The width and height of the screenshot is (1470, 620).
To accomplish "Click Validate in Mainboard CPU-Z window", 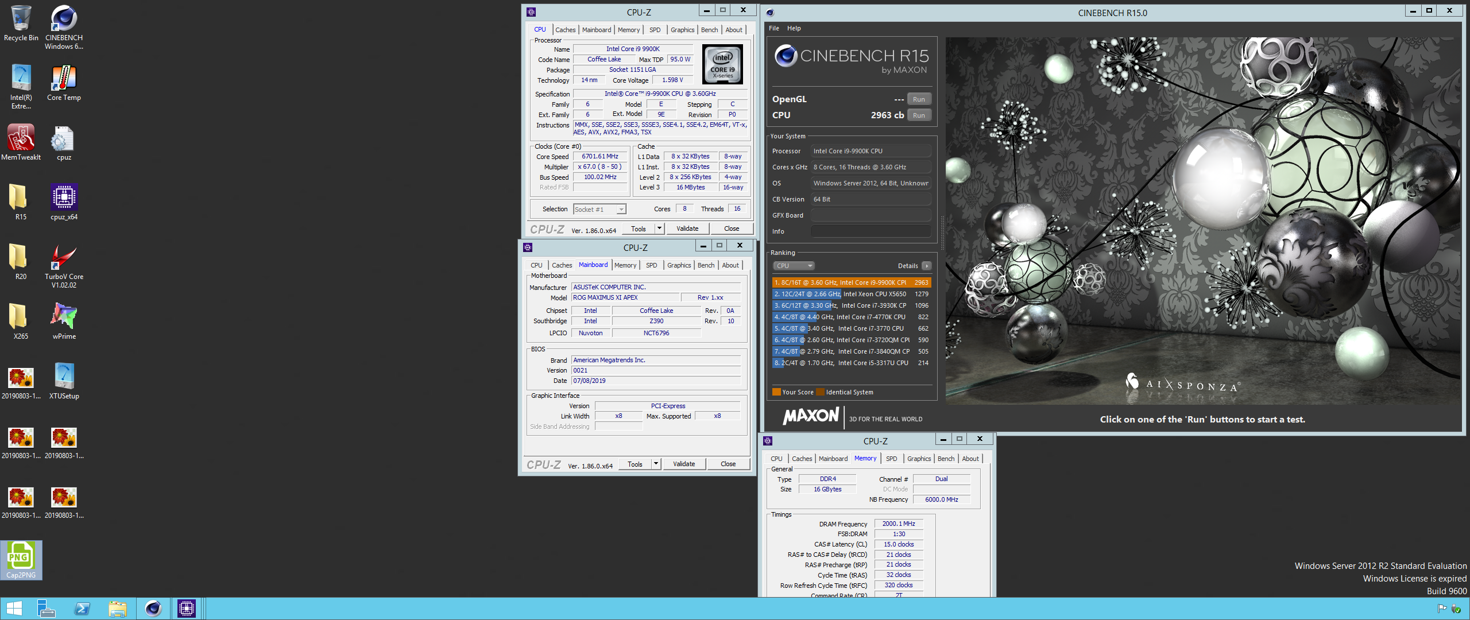I will [x=684, y=464].
